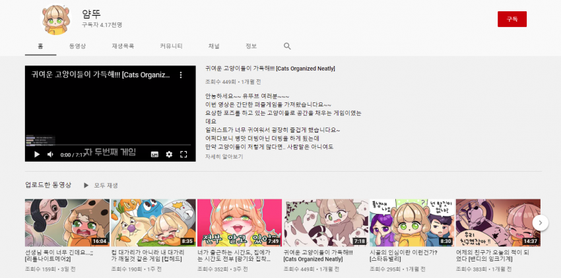This screenshot has height=278, width=561.
Task: Click carousel title 귀여운 고양이들이 가득해
Action: (318, 256)
